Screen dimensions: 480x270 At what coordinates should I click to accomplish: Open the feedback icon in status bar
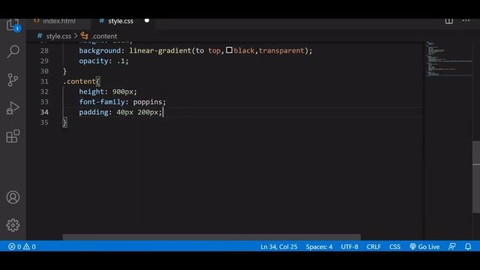tap(451, 247)
